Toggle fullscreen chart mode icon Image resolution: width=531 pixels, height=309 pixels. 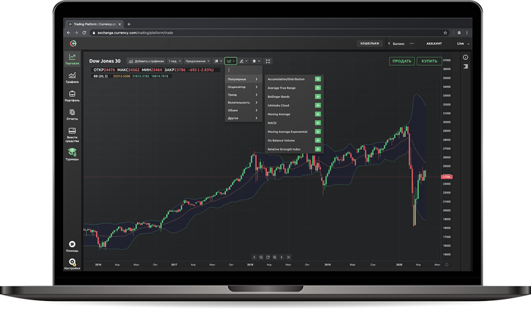[x=268, y=61]
